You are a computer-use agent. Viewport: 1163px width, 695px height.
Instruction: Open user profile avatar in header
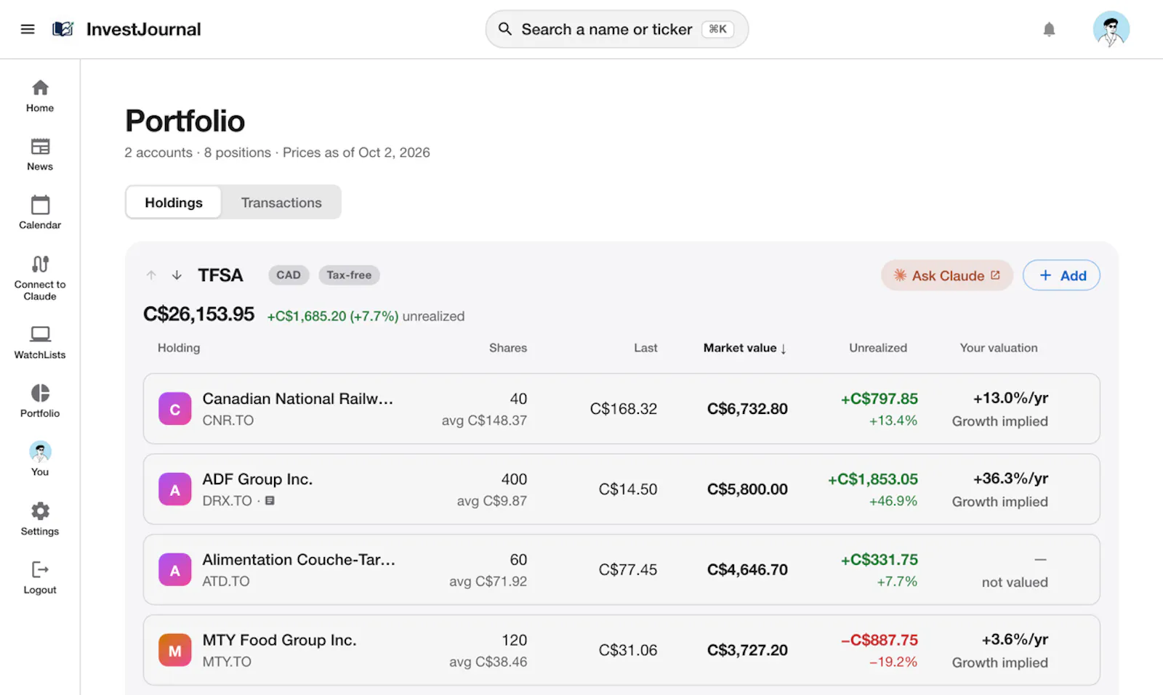[x=1111, y=29]
